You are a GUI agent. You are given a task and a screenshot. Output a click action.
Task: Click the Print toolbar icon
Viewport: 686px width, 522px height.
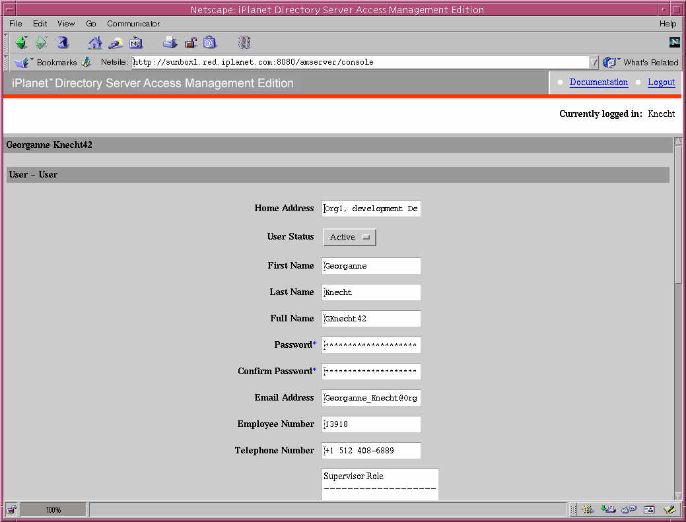[x=170, y=42]
